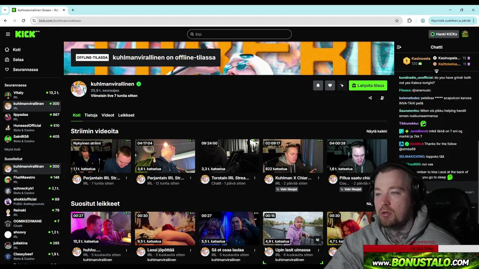479x269 pixels.
Task: Open OGMIKEDIMANE recommended channel
Action: [x=32, y=223]
